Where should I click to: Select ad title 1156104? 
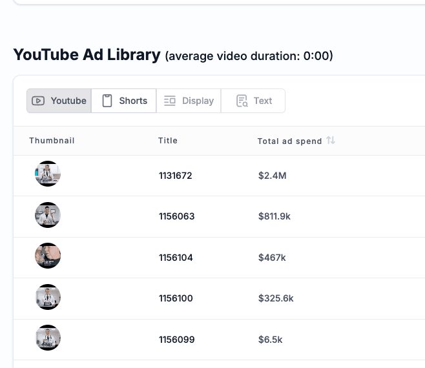[x=176, y=258]
